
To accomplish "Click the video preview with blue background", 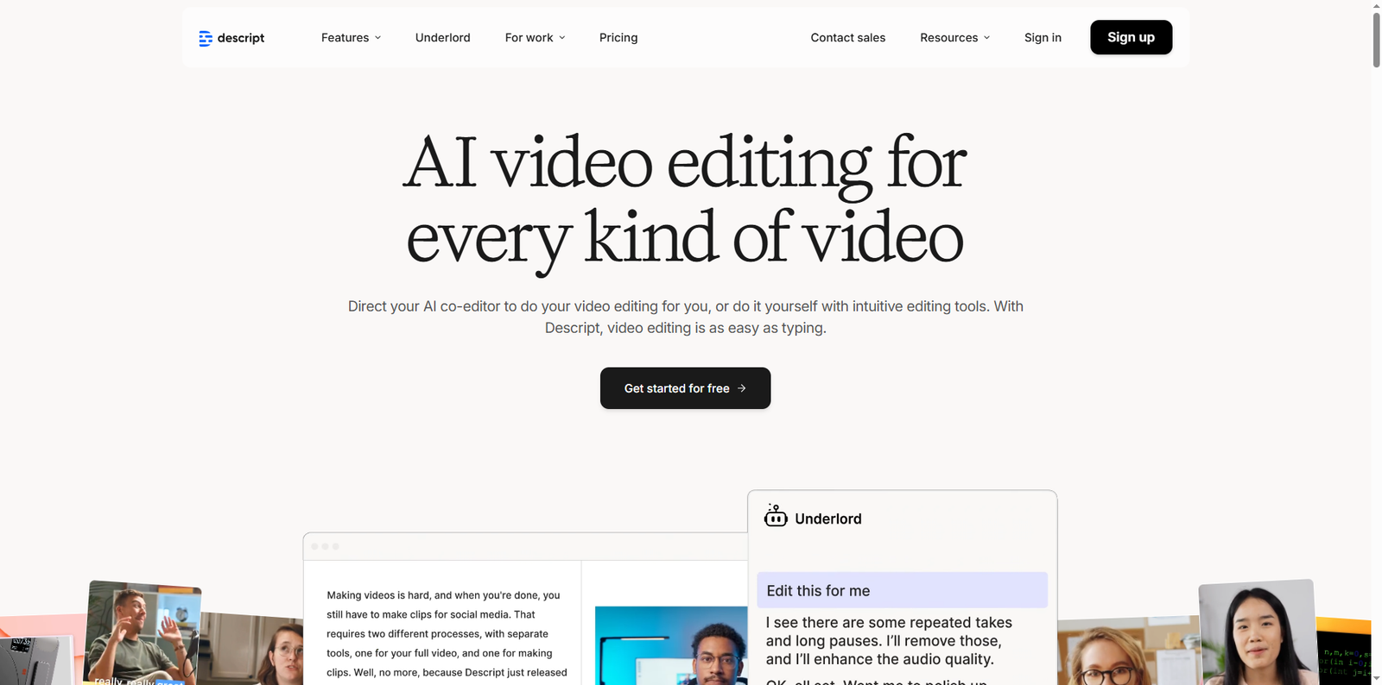I will [x=671, y=645].
